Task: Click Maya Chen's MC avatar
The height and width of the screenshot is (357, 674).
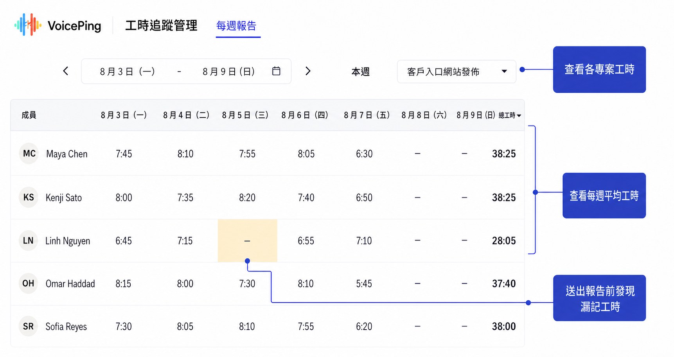Action: tap(29, 154)
